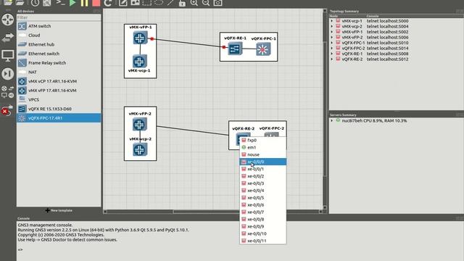Image resolution: width=464 pixels, height=261 pixels.
Task: Choose xe-0/0/11 interface in port menu
Action: point(262,241)
